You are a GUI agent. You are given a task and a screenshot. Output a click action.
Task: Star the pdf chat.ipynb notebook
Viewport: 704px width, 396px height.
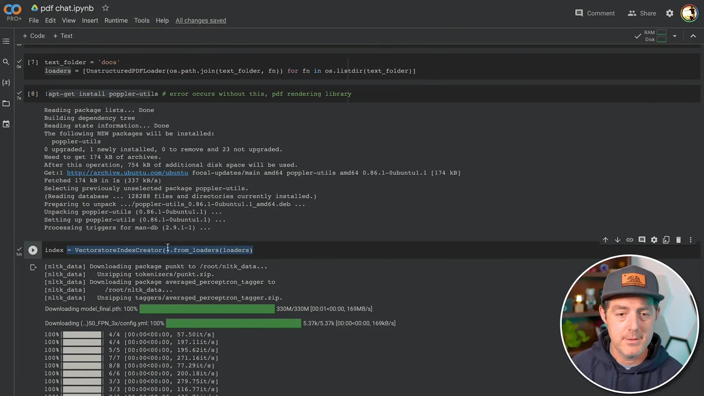tap(105, 8)
